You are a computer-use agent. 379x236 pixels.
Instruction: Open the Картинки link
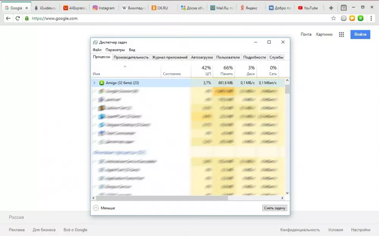click(x=324, y=35)
